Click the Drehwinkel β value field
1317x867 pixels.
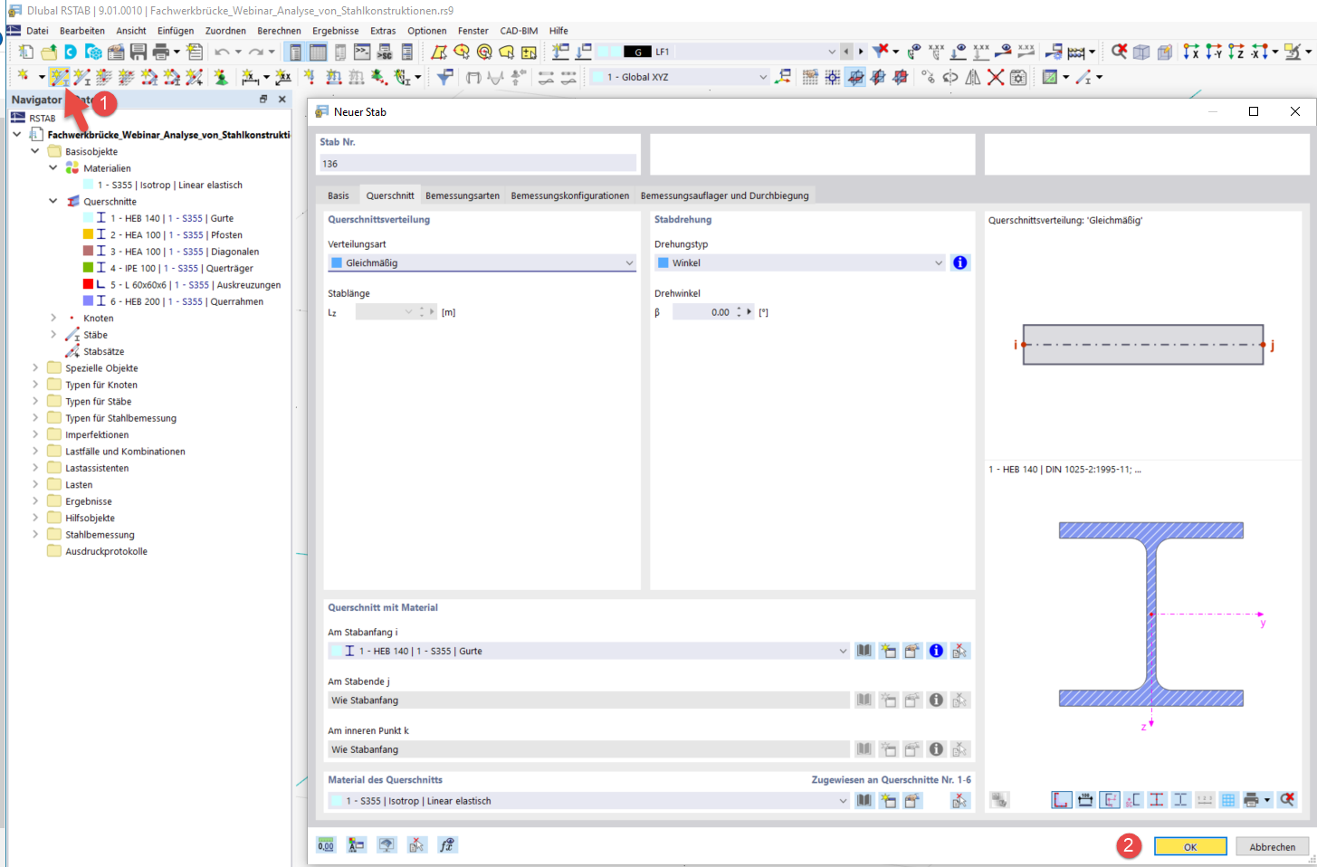tap(703, 312)
